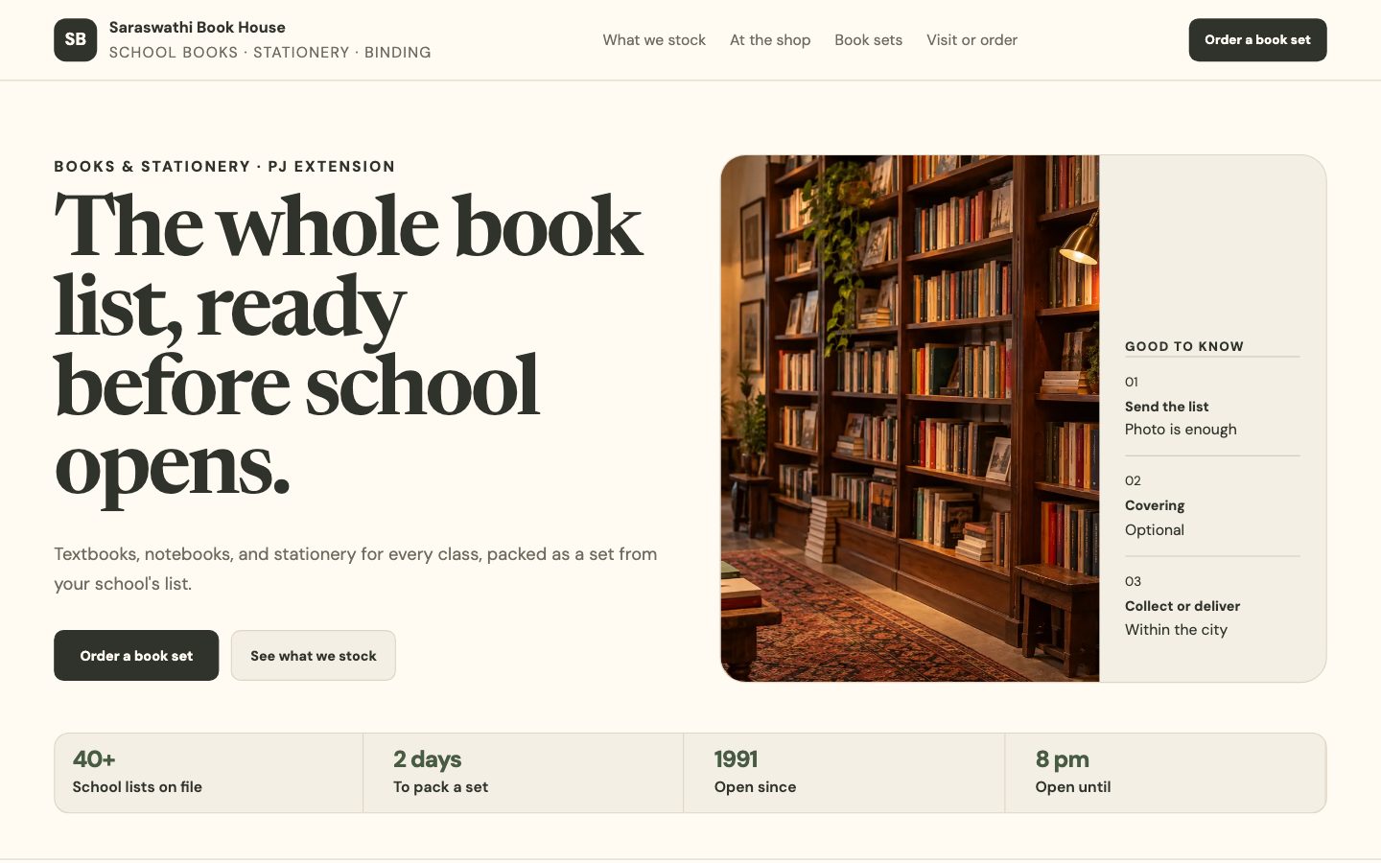The image size is (1381, 863).
Task: Navigate to Book sets
Action: point(868,39)
